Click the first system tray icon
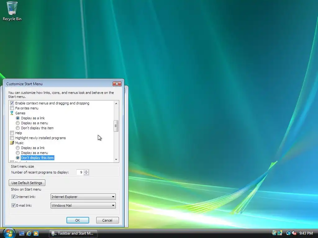This screenshot has width=318, height=238. tap(274, 233)
